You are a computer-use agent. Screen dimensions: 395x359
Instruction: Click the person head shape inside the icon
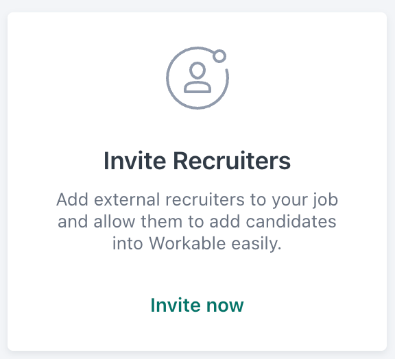pyautogui.click(x=197, y=70)
